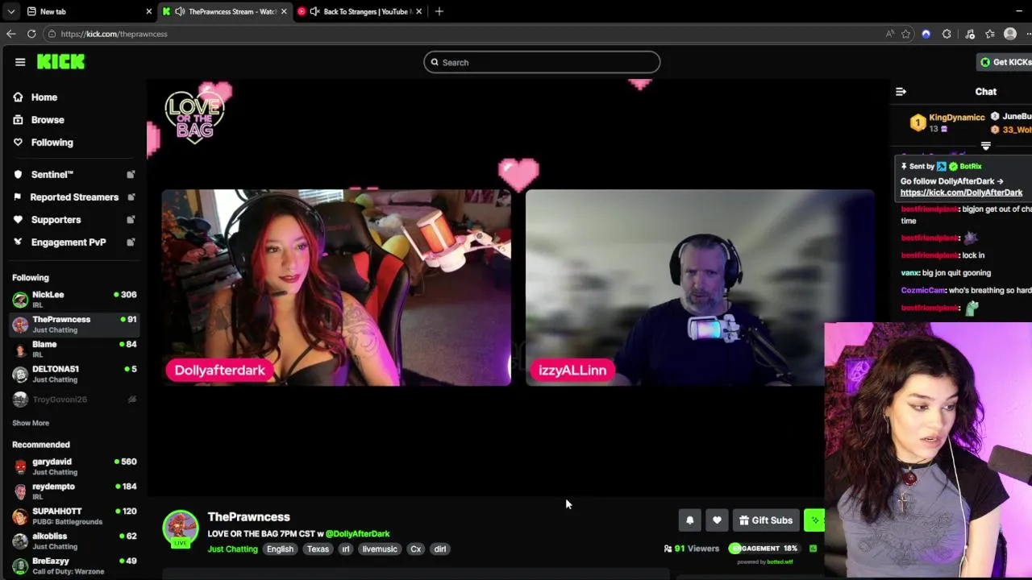Click the external-link icon next to Supporters
The image size is (1032, 580).
(131, 220)
